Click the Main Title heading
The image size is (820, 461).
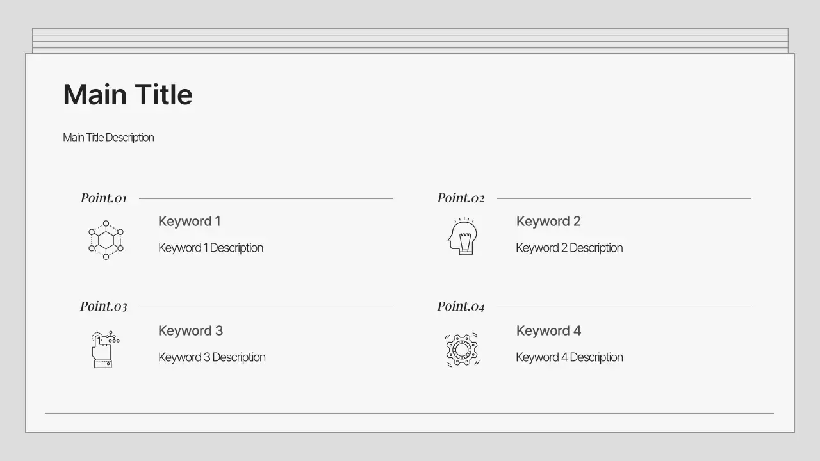pyautogui.click(x=127, y=95)
